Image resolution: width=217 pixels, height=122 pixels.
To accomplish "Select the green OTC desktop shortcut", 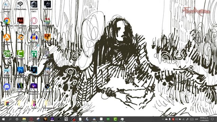I will click(x=7, y=54).
